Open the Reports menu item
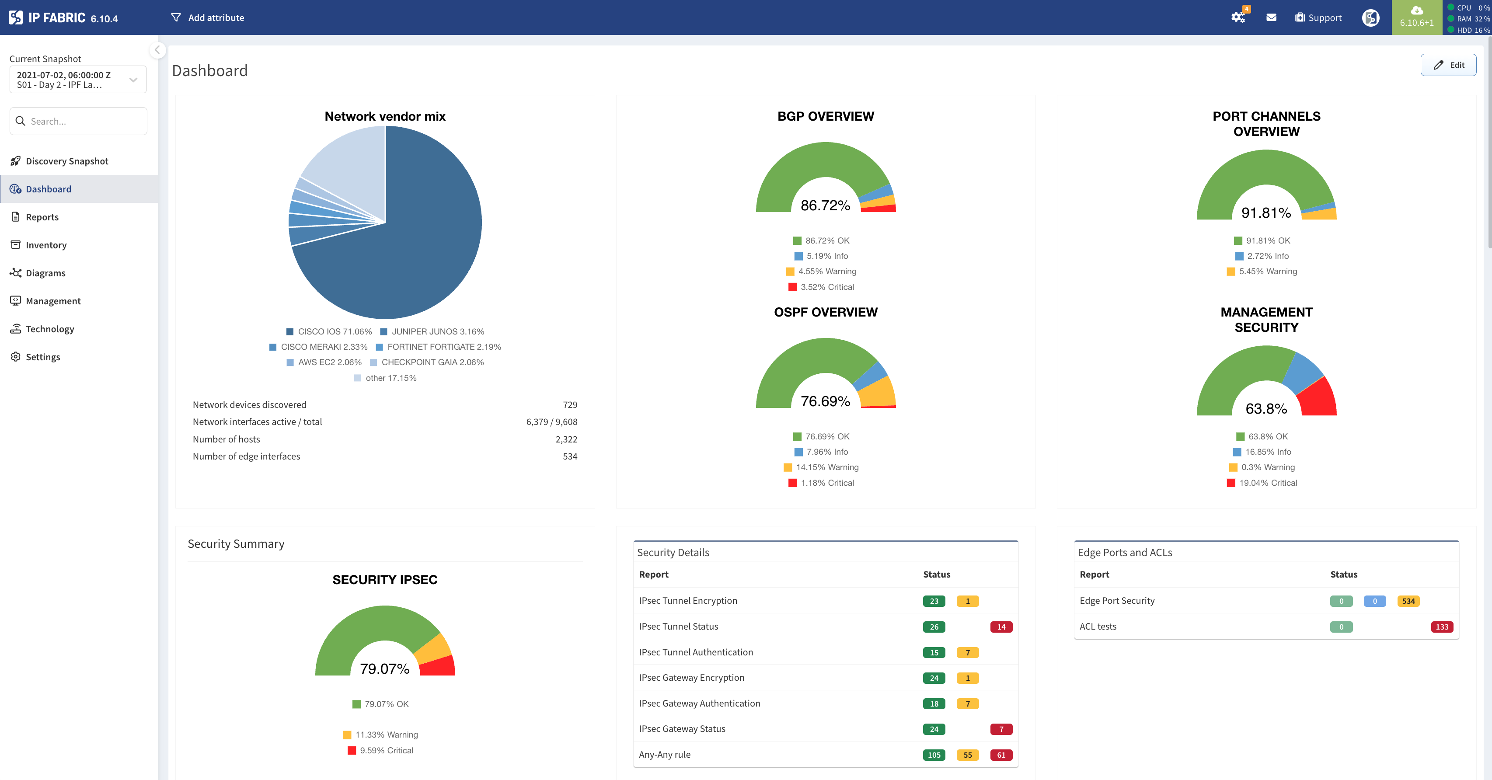1492x780 pixels. [42, 217]
